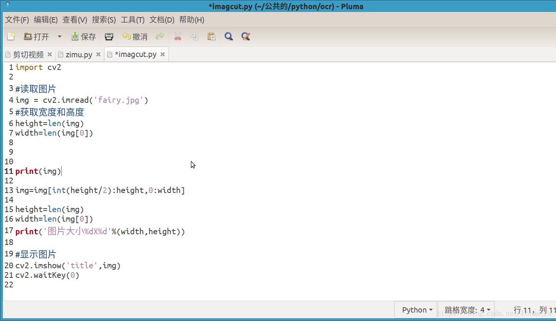Image resolution: width=556 pixels, height=321 pixels.
Task: Click the copy icon in toolbar
Action: pyautogui.click(x=194, y=37)
